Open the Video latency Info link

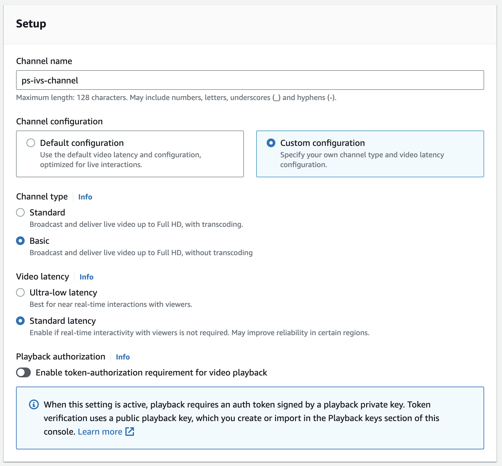coord(86,277)
